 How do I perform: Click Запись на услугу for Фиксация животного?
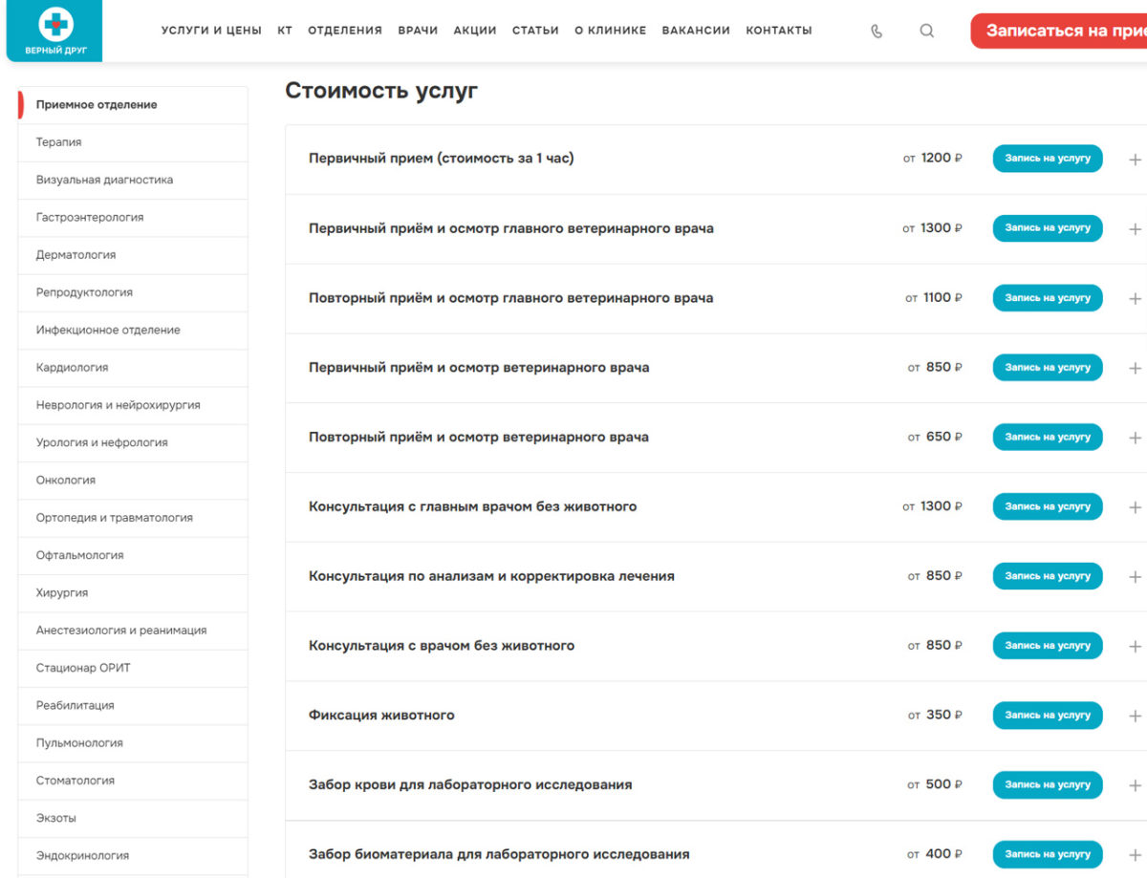point(1048,716)
